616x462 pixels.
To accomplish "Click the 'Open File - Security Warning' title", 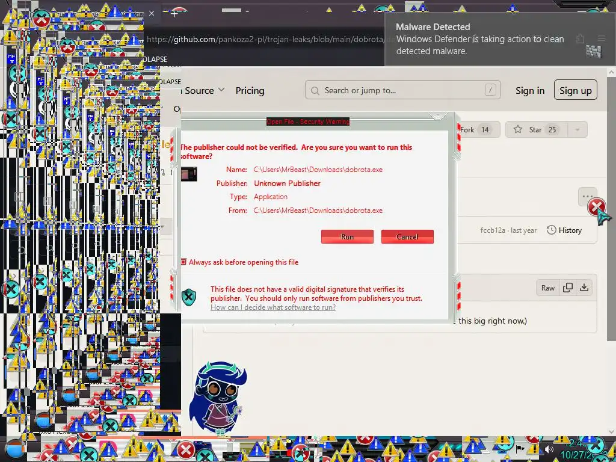I will (307, 122).
